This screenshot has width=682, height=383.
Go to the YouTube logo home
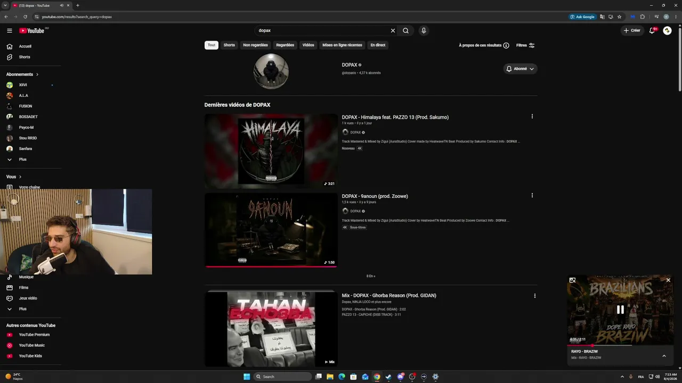32,31
